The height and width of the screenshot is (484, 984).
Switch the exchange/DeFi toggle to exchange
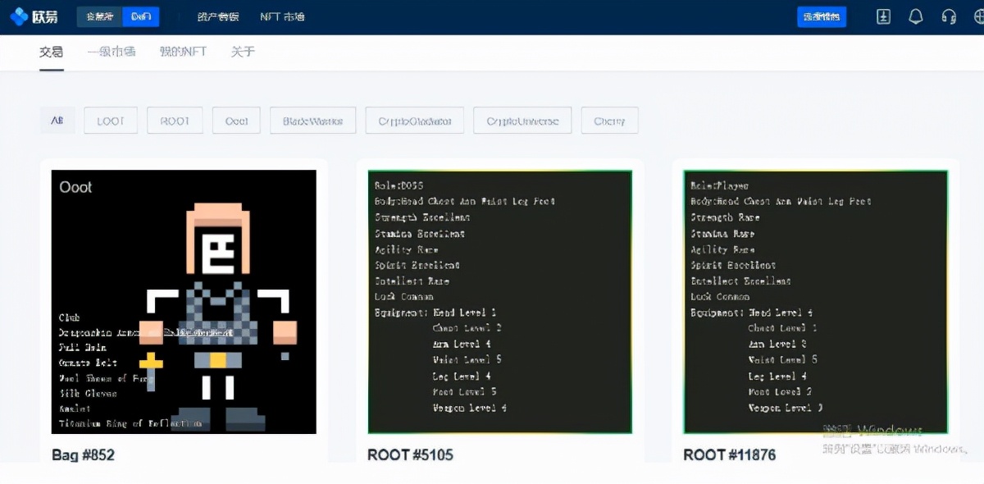(x=98, y=16)
